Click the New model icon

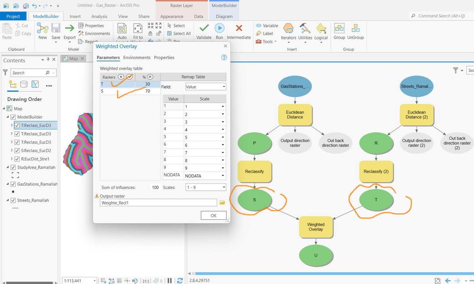(42, 29)
